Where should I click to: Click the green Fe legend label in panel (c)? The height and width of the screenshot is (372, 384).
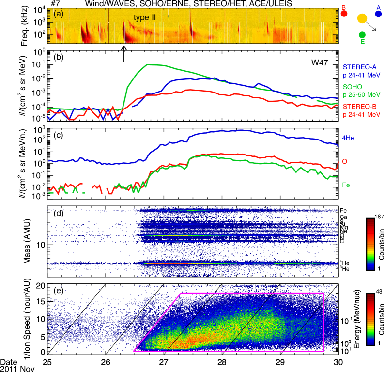pos(346,185)
